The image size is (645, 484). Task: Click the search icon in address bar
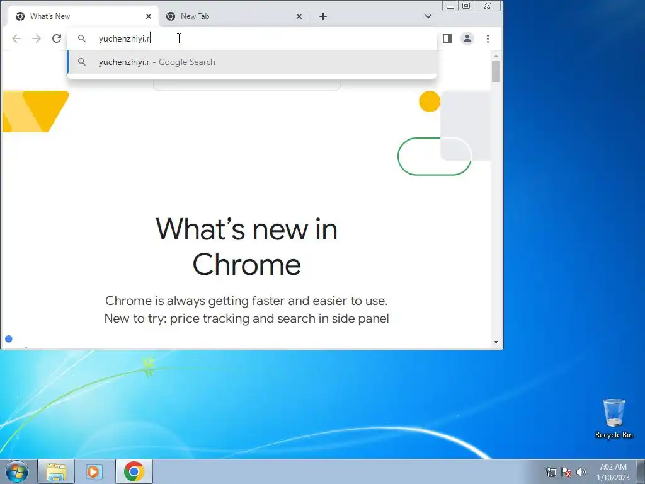coord(82,38)
